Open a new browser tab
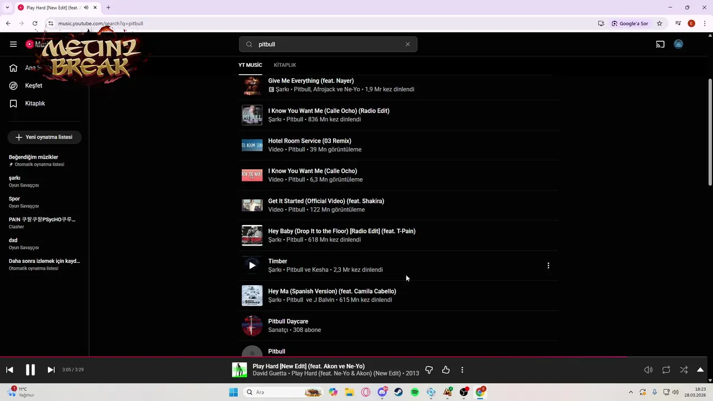This screenshot has height=401, width=713. (x=108, y=8)
